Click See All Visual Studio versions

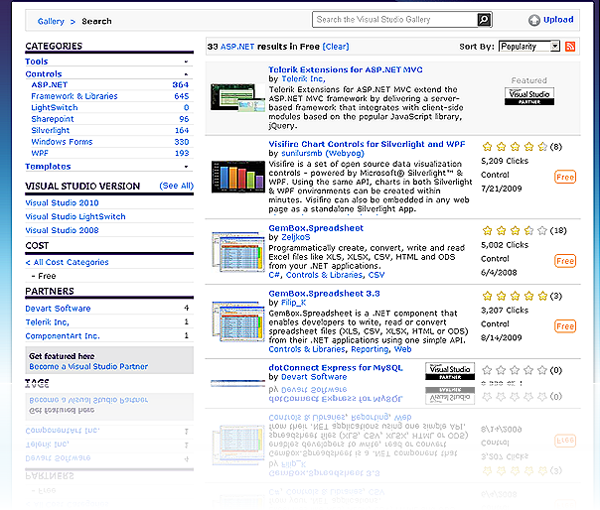tap(176, 186)
